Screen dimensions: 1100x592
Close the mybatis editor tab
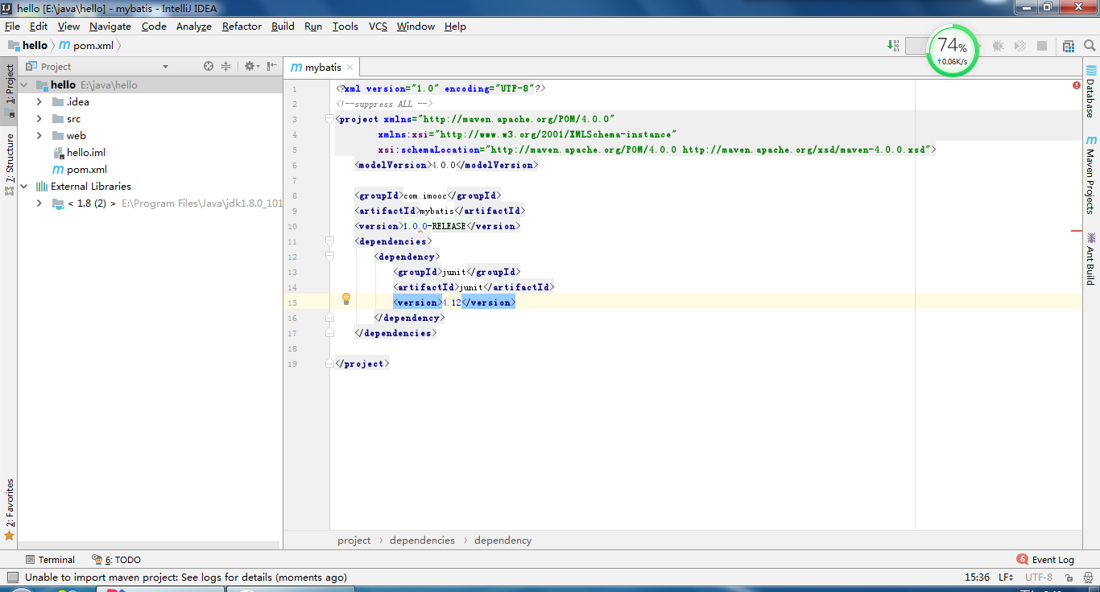349,68
